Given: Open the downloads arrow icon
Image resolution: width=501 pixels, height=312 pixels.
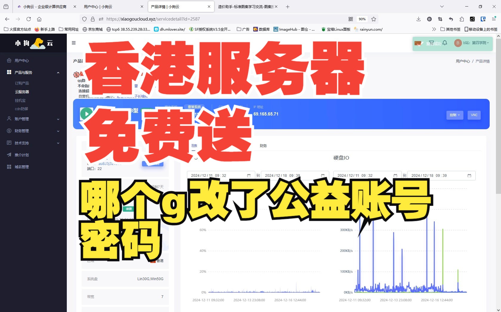Looking at the screenshot, I should [419, 19].
